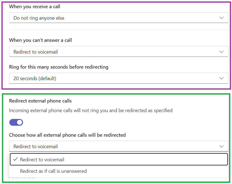
Task: Click the 'When you can't answer a call' heading
Action: pos(40,40)
